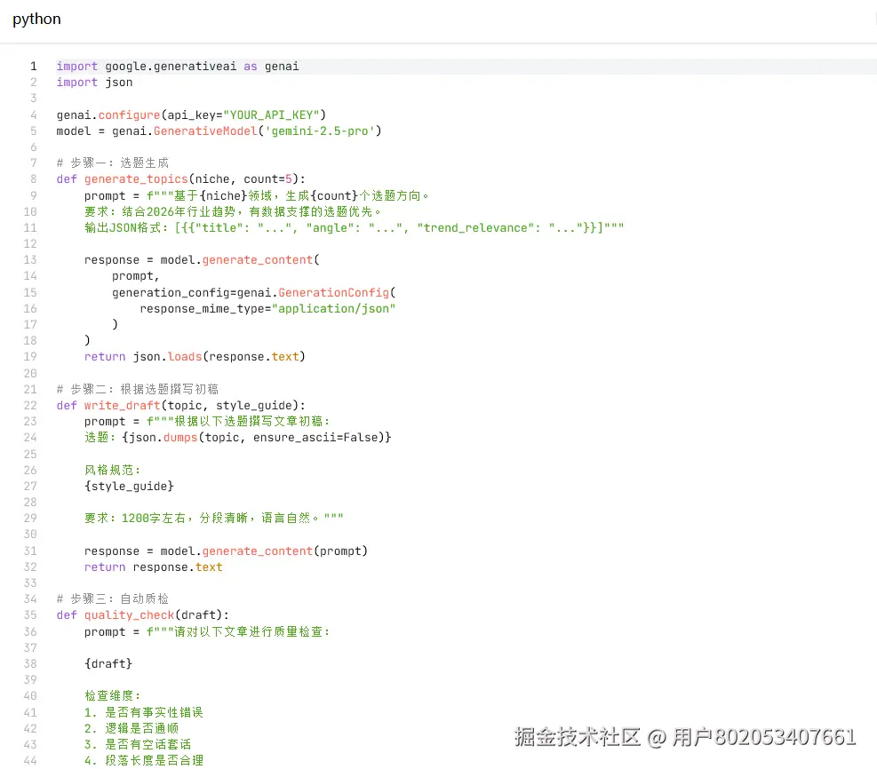The width and height of the screenshot is (877, 769).
Task: Click the "python" language label
Action: [x=36, y=19]
